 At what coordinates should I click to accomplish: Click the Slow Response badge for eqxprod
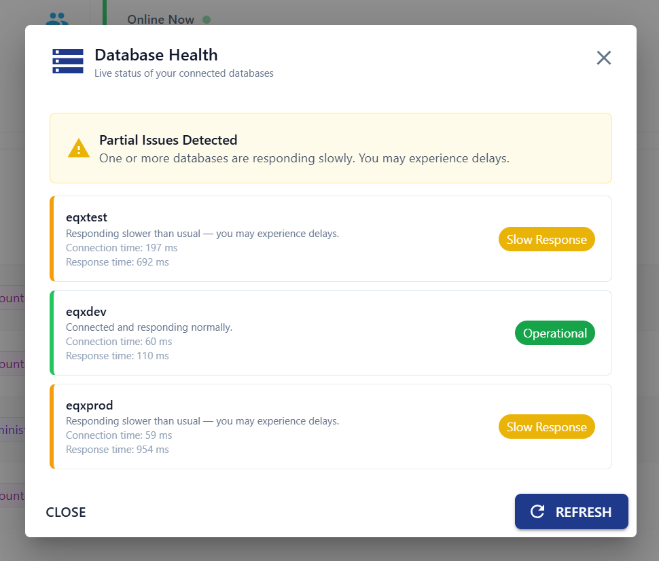click(546, 427)
